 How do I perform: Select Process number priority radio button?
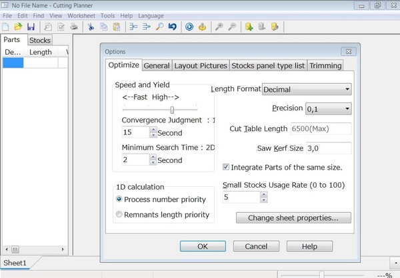coord(119,199)
